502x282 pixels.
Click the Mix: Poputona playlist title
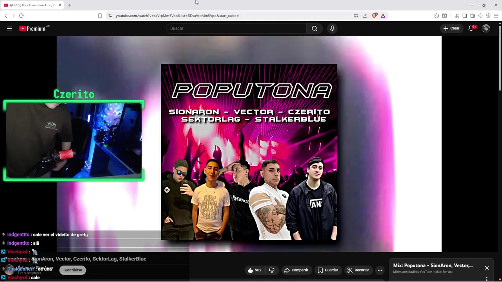click(433, 266)
